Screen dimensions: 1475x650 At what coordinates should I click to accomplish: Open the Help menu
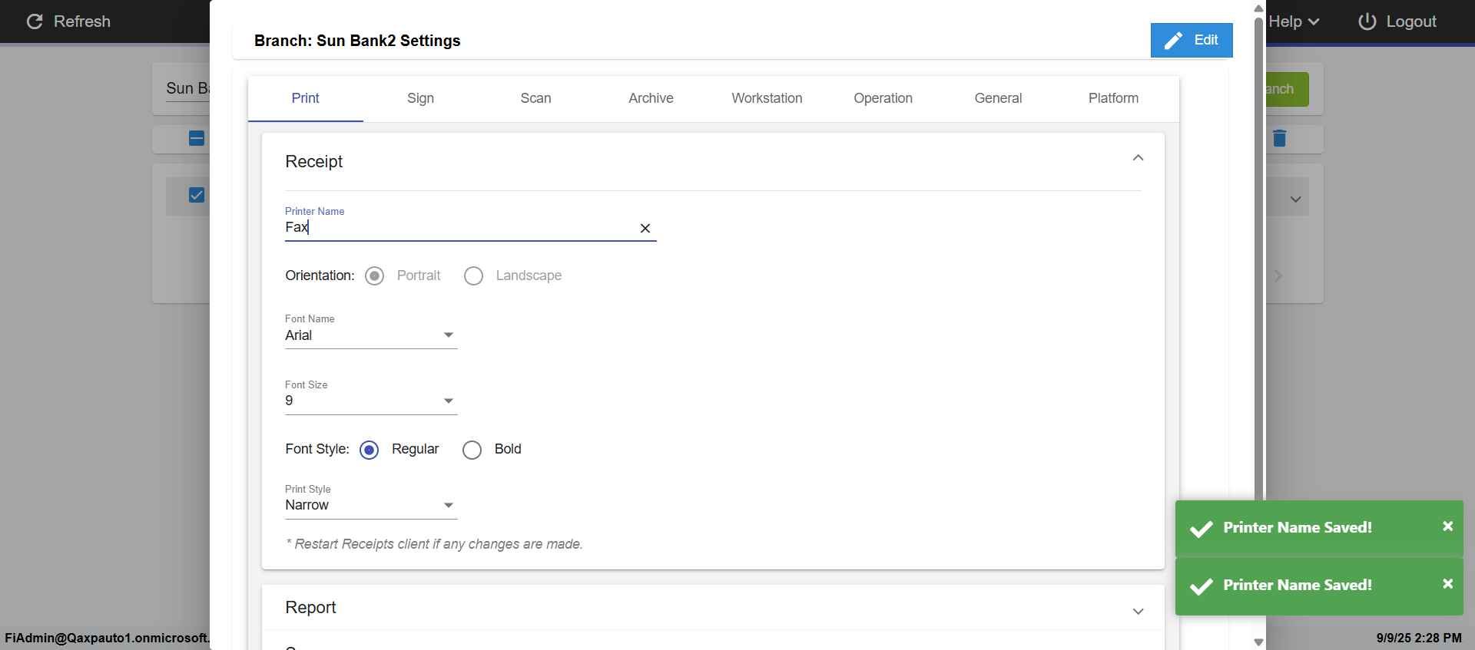[x=1294, y=21]
